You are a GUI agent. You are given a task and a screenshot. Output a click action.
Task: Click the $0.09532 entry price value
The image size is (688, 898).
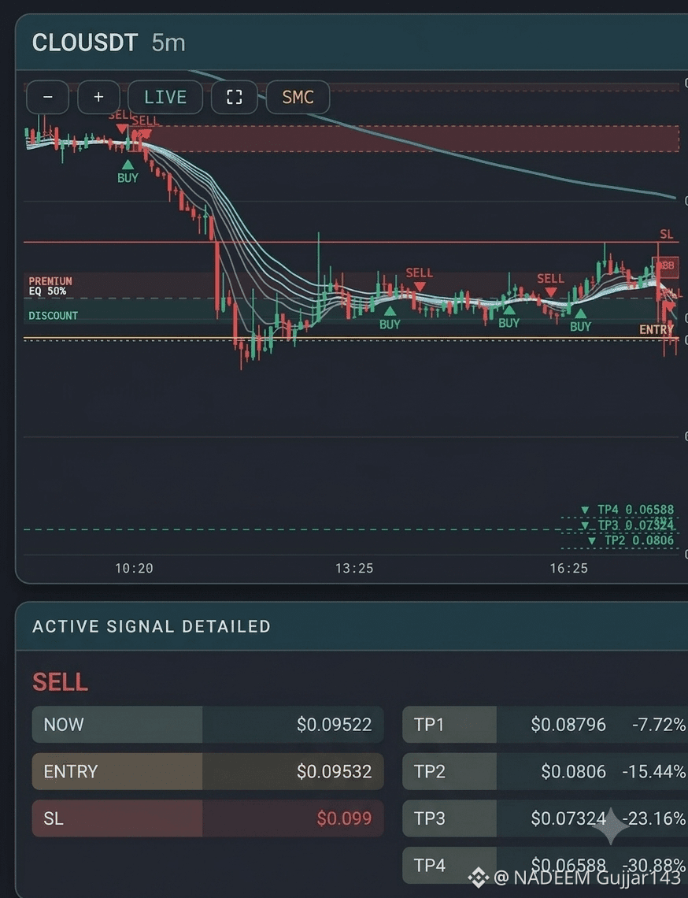tap(335, 771)
